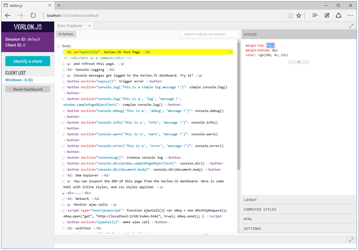Viewport: 358px width, 250px height.
Task: Open the STYLES panel header
Action: [299, 34]
